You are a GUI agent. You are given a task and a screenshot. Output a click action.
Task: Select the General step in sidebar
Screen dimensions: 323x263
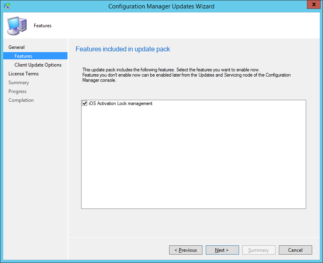pos(16,47)
